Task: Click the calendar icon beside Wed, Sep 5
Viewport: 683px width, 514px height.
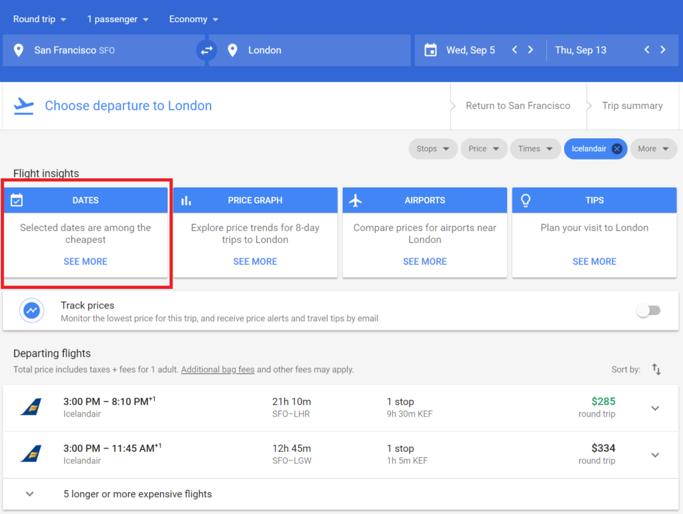Action: click(x=430, y=49)
